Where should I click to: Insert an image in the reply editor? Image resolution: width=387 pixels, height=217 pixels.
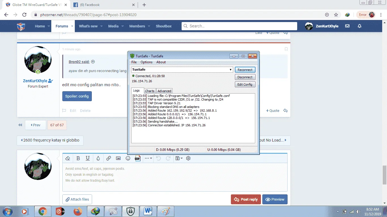[118, 158]
